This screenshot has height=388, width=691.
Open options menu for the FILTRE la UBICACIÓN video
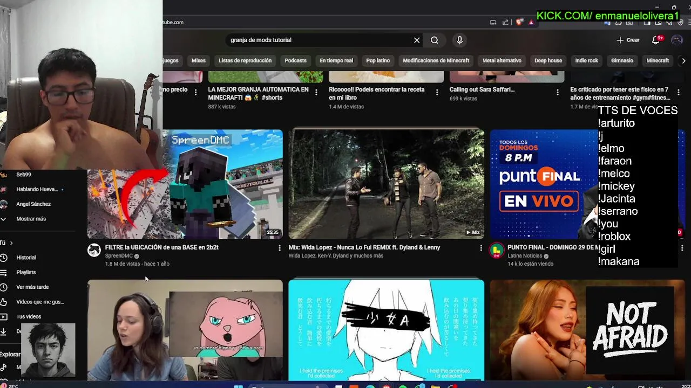pos(279,248)
